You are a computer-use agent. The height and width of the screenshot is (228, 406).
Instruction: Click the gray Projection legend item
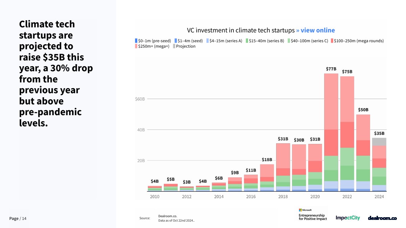184,46
